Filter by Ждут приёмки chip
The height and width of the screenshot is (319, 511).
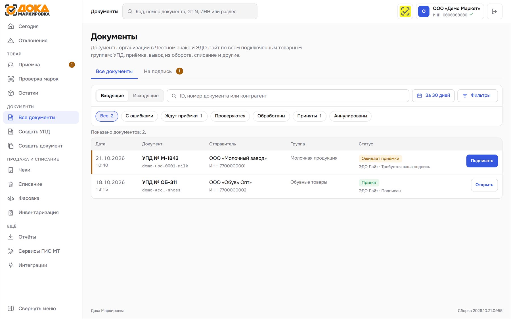click(184, 116)
